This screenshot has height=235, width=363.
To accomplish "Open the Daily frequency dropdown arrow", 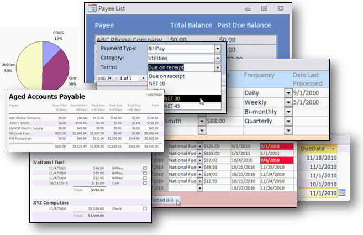I will point(288,93).
